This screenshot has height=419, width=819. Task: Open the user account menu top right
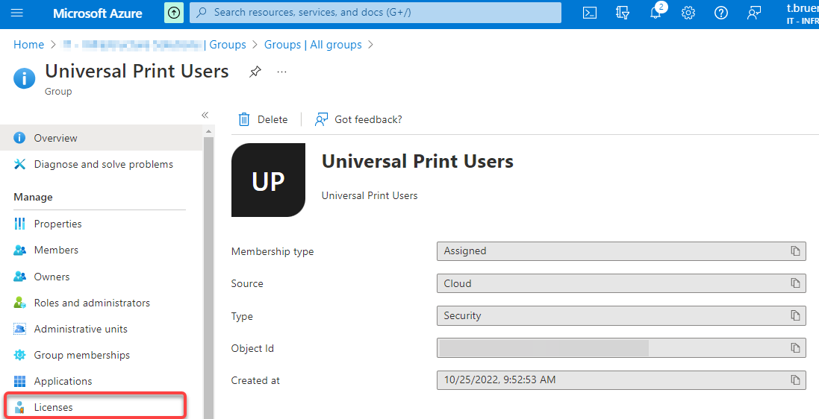[x=802, y=13]
